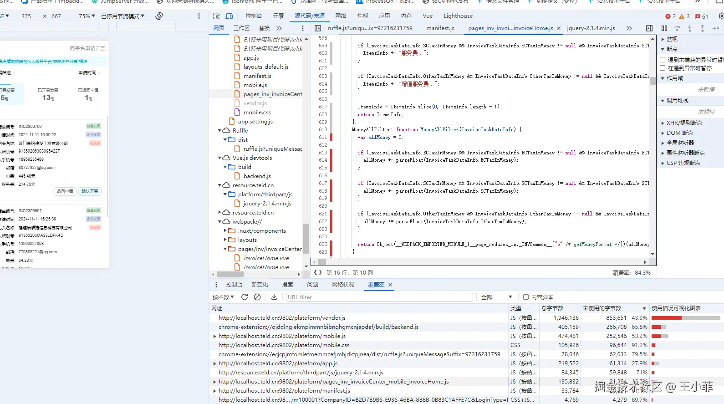Image resolution: width=724 pixels, height=404 pixels.
Task: Check pause on caught exceptions (在遇到异常时暂停)
Action: [x=663, y=68]
